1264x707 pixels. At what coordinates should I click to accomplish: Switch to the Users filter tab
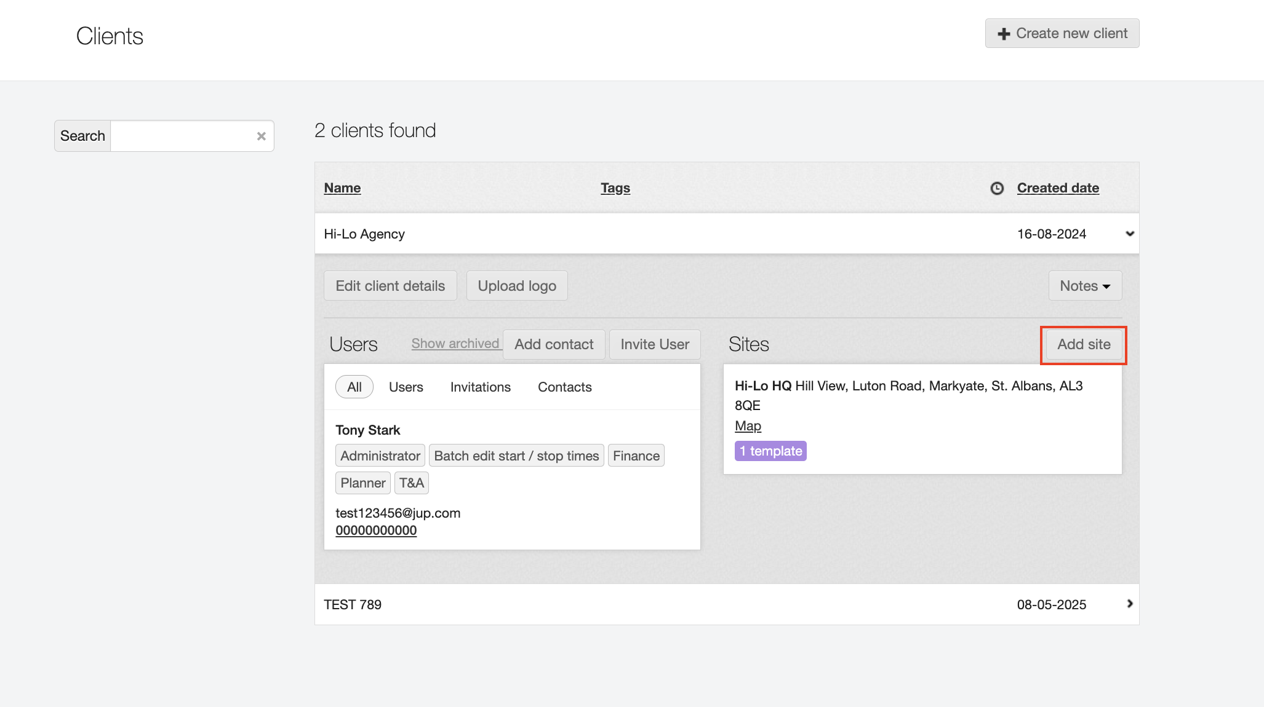406,387
